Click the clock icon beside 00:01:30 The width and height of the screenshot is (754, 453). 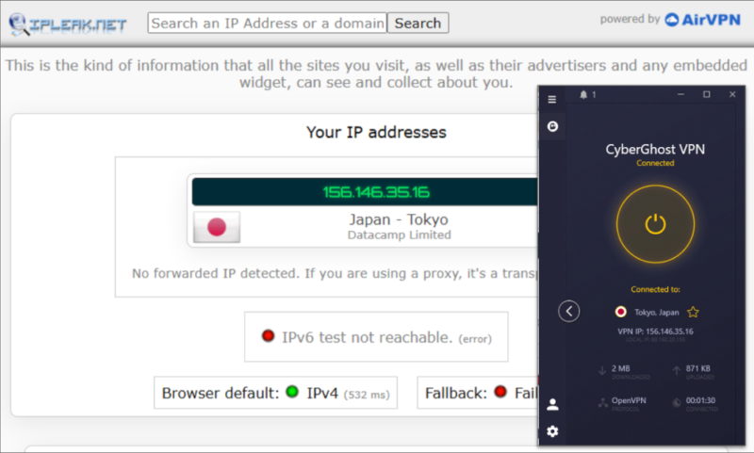pos(677,402)
